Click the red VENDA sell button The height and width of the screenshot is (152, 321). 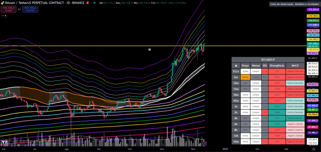point(8,9)
